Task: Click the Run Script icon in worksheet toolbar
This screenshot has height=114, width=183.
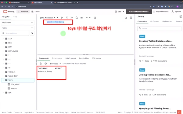Action: coord(67,18)
